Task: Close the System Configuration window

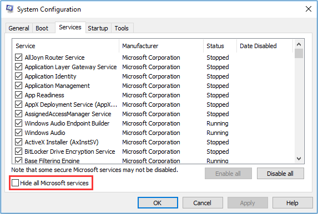Action: pos(309,9)
